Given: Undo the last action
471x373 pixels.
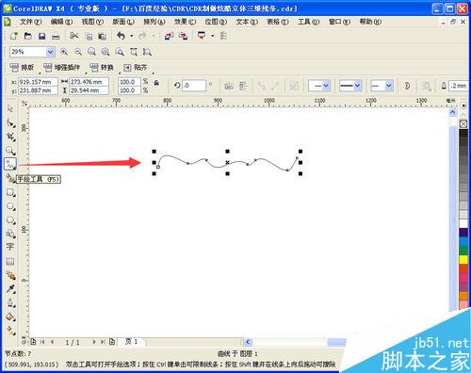Looking at the screenshot, I should (x=121, y=36).
